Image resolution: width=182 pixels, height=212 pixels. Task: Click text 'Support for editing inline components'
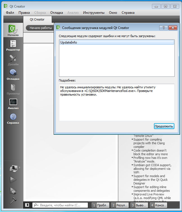click(x=150, y=189)
